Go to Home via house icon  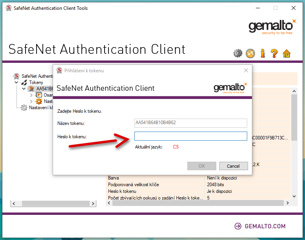click(287, 53)
